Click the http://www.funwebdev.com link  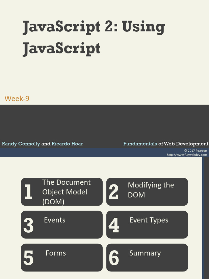click(x=187, y=155)
